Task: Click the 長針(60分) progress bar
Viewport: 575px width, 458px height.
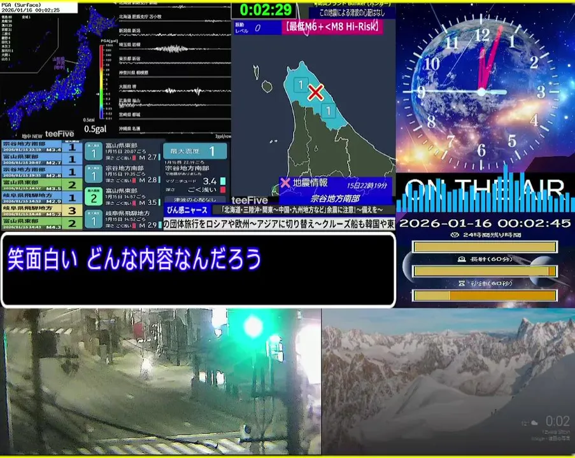Action: tap(485, 271)
